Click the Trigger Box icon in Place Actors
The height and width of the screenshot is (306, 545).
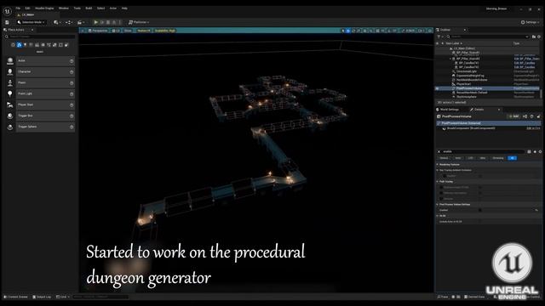tap(10, 116)
